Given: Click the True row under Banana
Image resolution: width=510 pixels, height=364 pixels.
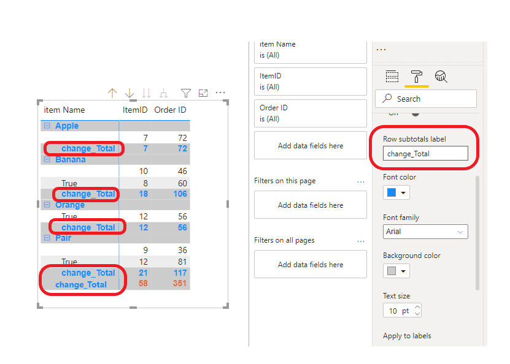Looking at the screenshot, I should [69, 183].
